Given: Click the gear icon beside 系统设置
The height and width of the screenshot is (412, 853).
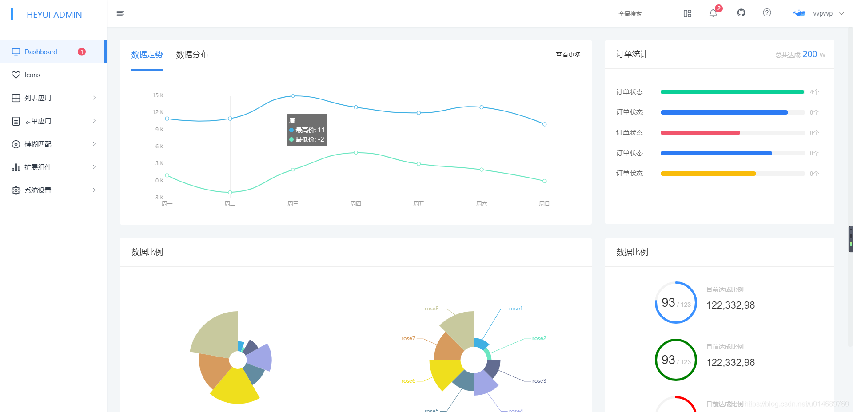Looking at the screenshot, I should (16, 190).
